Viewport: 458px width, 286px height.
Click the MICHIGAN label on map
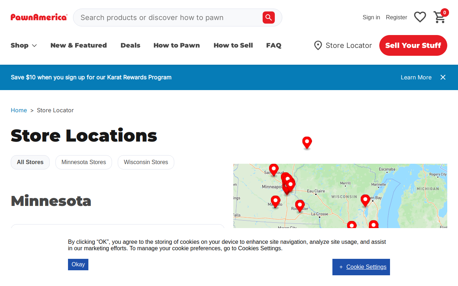[x=428, y=189]
